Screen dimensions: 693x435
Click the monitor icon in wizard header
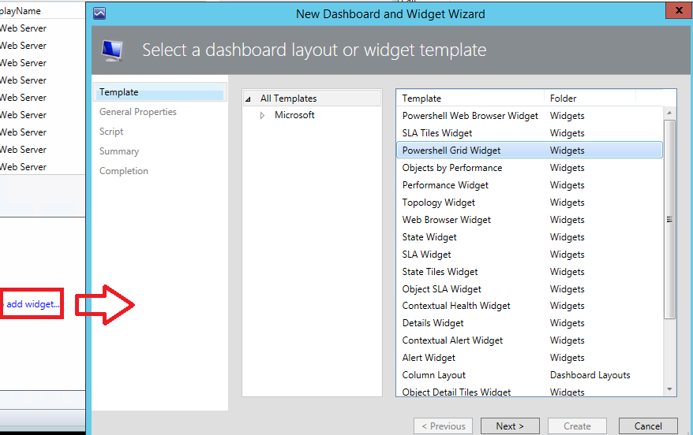(112, 50)
